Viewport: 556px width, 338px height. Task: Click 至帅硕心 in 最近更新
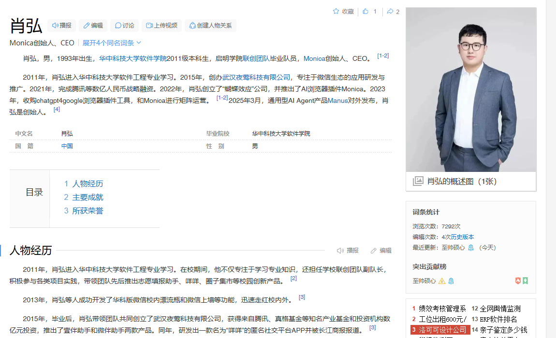coord(453,247)
